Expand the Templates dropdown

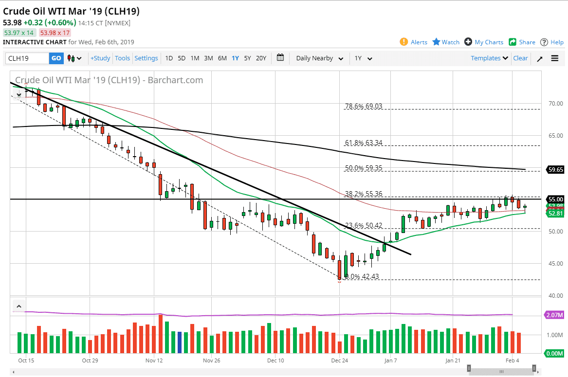(489, 58)
